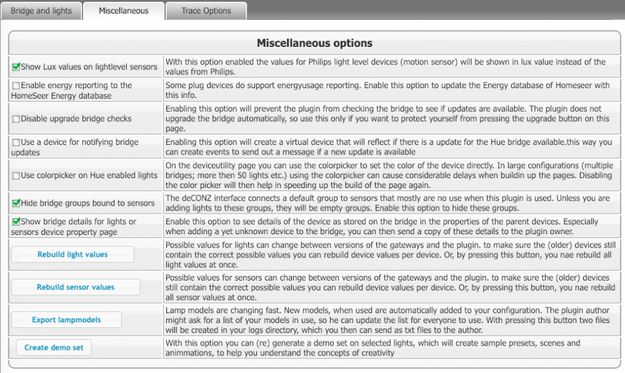Click the Miscellaneous options header
625x373 pixels.
[314, 43]
